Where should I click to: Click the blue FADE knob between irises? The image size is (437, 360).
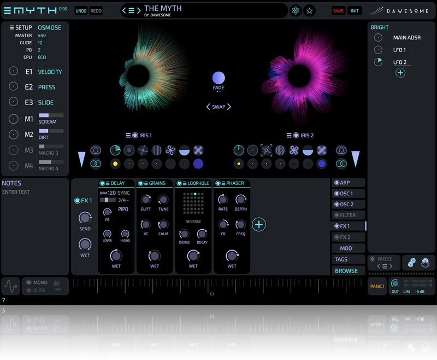[218, 78]
